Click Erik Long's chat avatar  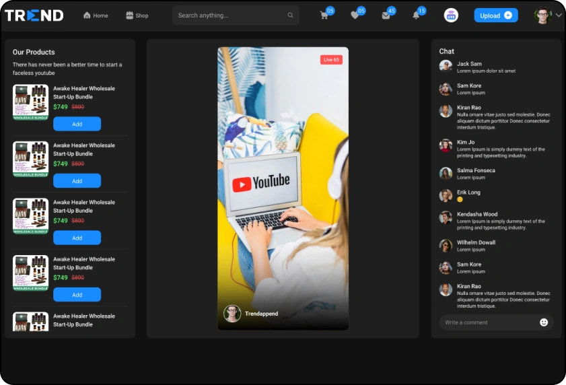click(446, 195)
